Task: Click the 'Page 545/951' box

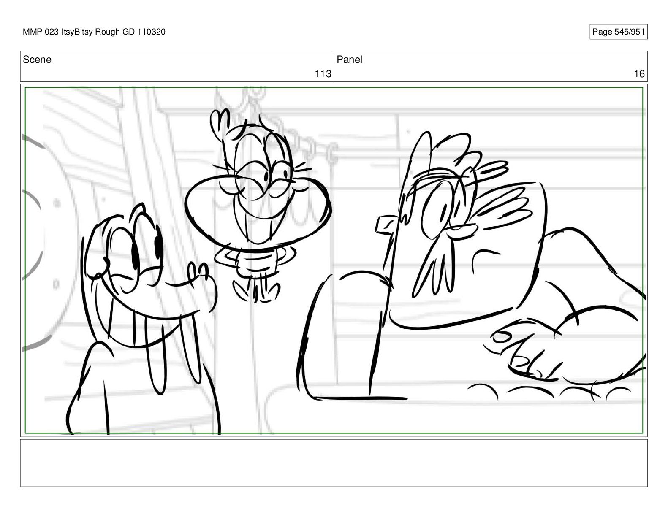Action: click(618, 32)
